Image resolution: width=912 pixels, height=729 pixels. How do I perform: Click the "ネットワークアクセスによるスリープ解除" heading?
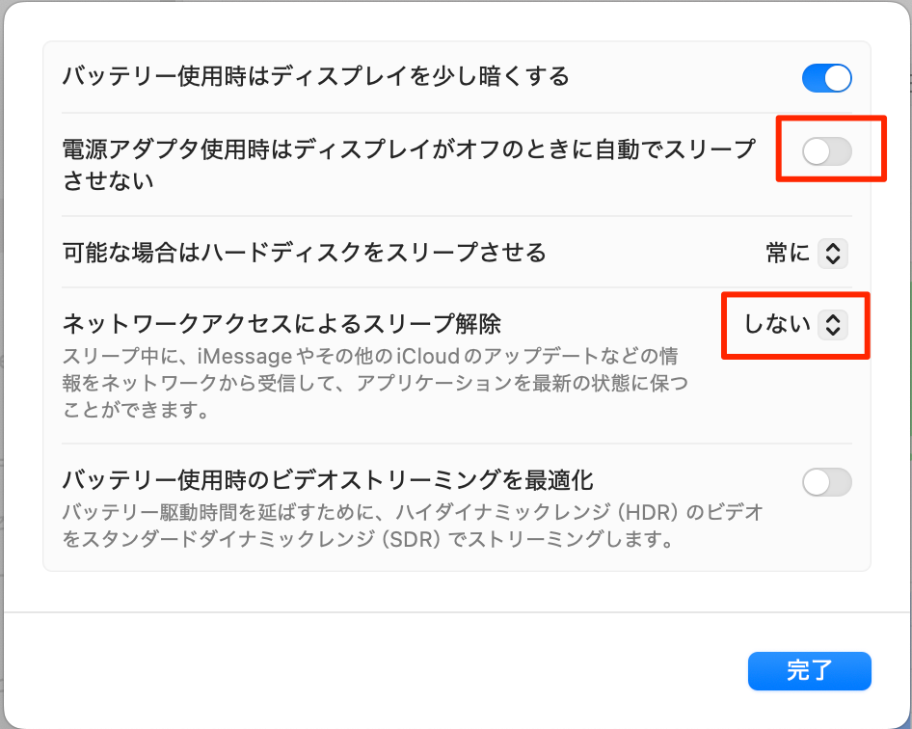(x=282, y=323)
